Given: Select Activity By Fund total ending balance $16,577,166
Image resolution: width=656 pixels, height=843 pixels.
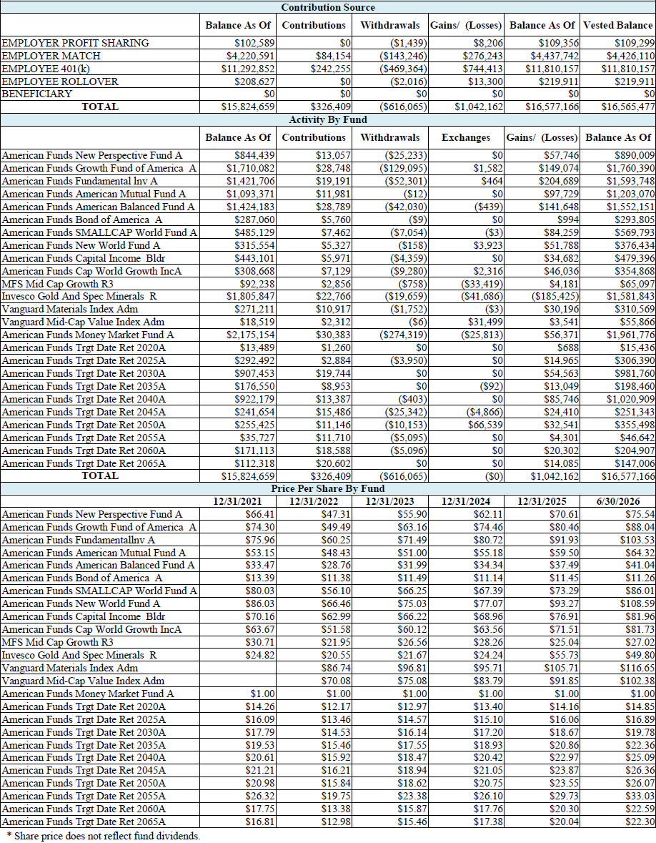Looking at the screenshot, I should [x=627, y=476].
